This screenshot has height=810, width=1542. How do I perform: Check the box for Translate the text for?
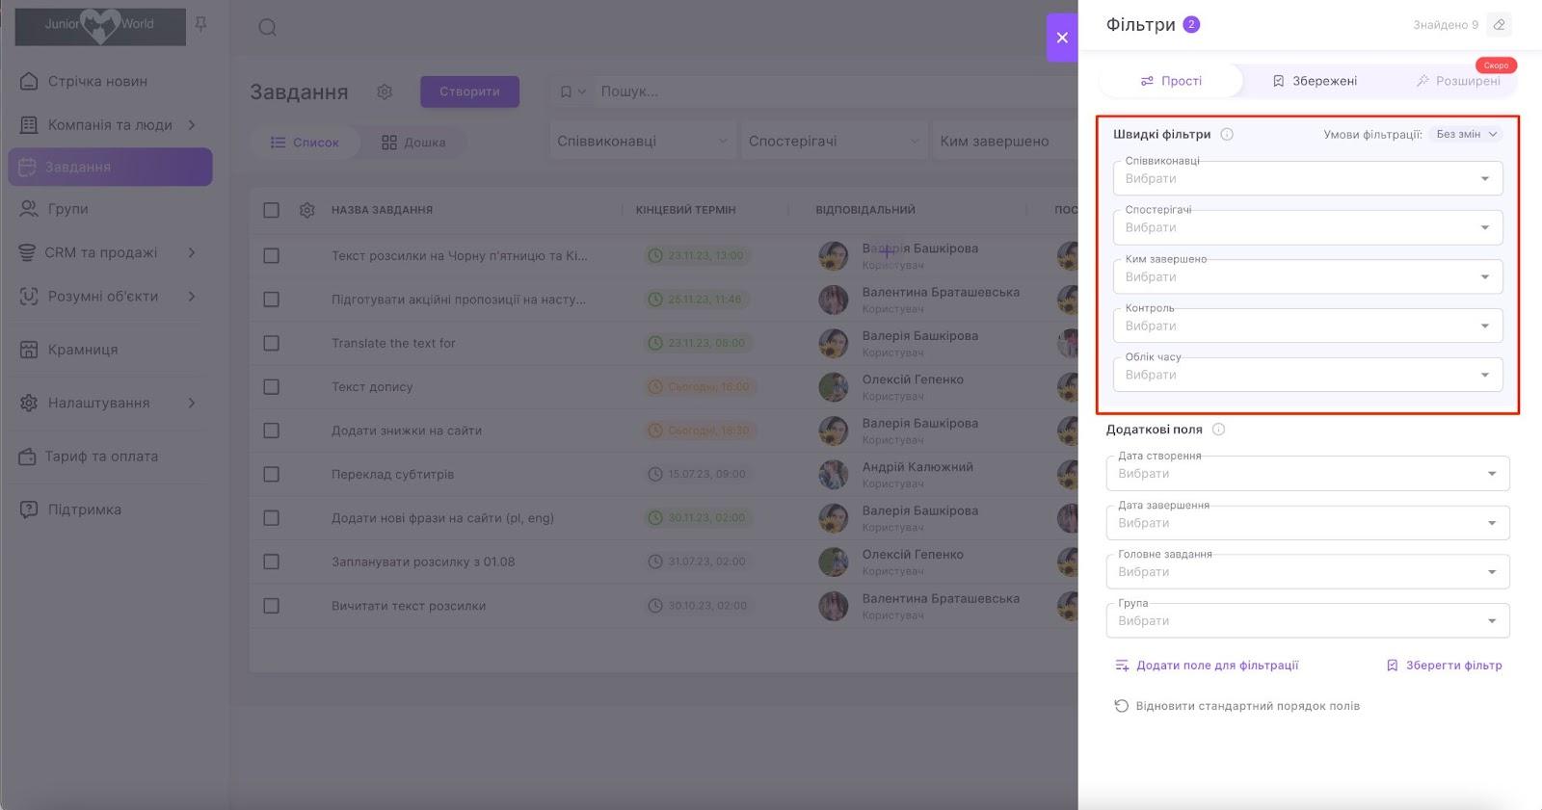click(272, 344)
